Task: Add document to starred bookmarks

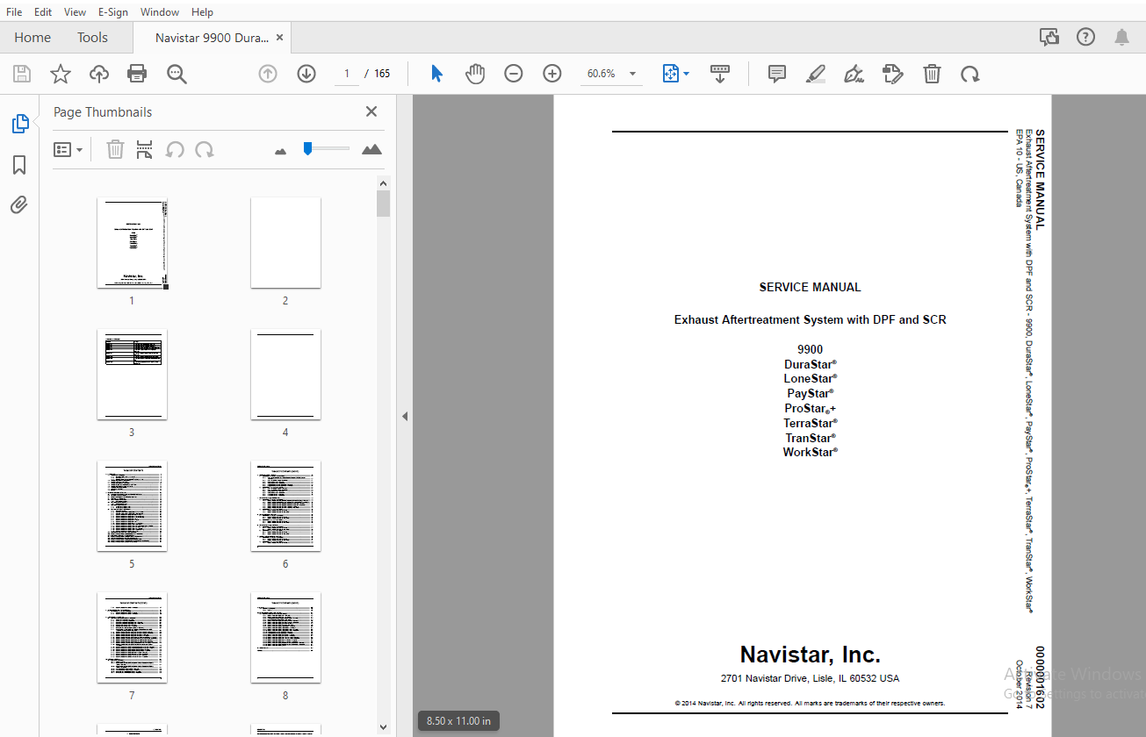Action: [60, 74]
